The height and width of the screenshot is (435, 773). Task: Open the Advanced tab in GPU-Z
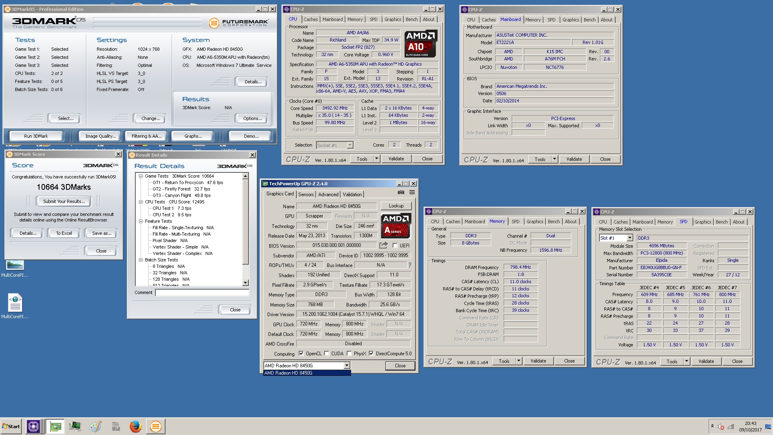[328, 194]
